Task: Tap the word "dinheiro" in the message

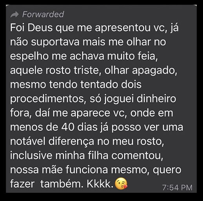Action: pos(156,99)
